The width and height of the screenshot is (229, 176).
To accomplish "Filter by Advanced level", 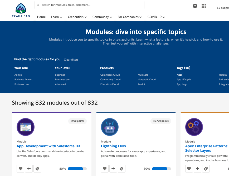I will point(60,84).
